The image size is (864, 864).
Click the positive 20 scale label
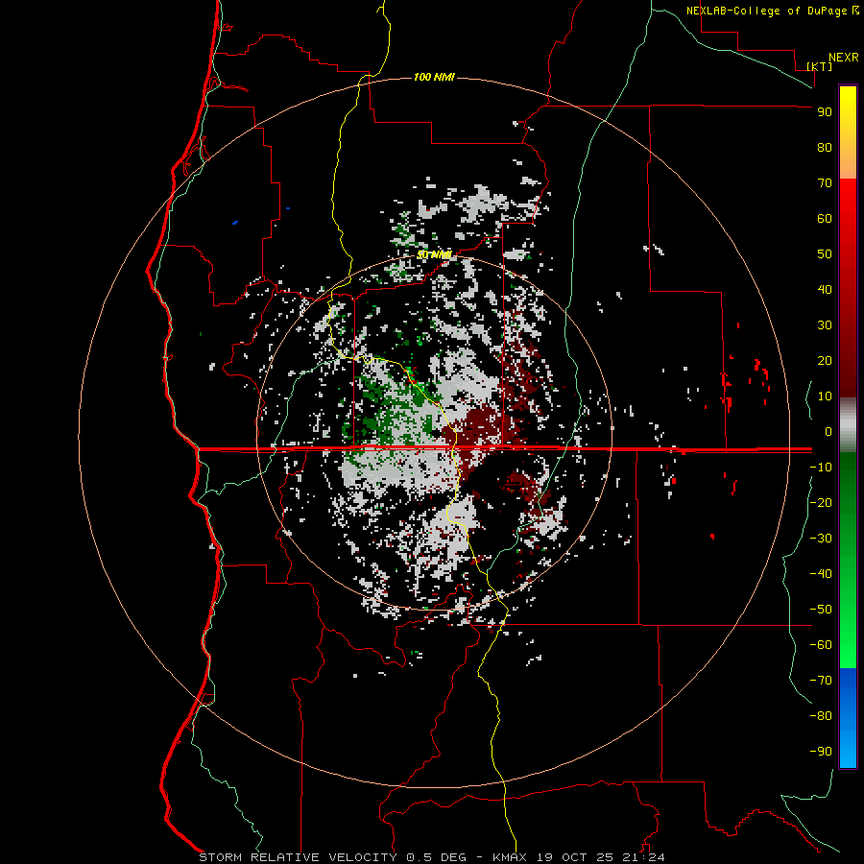click(x=825, y=361)
